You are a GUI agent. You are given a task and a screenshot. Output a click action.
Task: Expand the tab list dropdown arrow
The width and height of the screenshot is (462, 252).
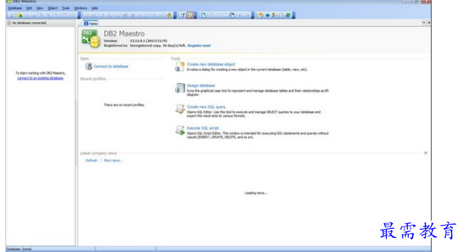[x=423, y=23]
